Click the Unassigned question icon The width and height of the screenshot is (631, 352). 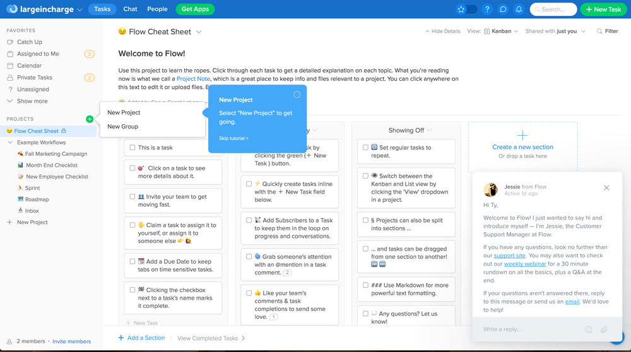tap(10, 90)
